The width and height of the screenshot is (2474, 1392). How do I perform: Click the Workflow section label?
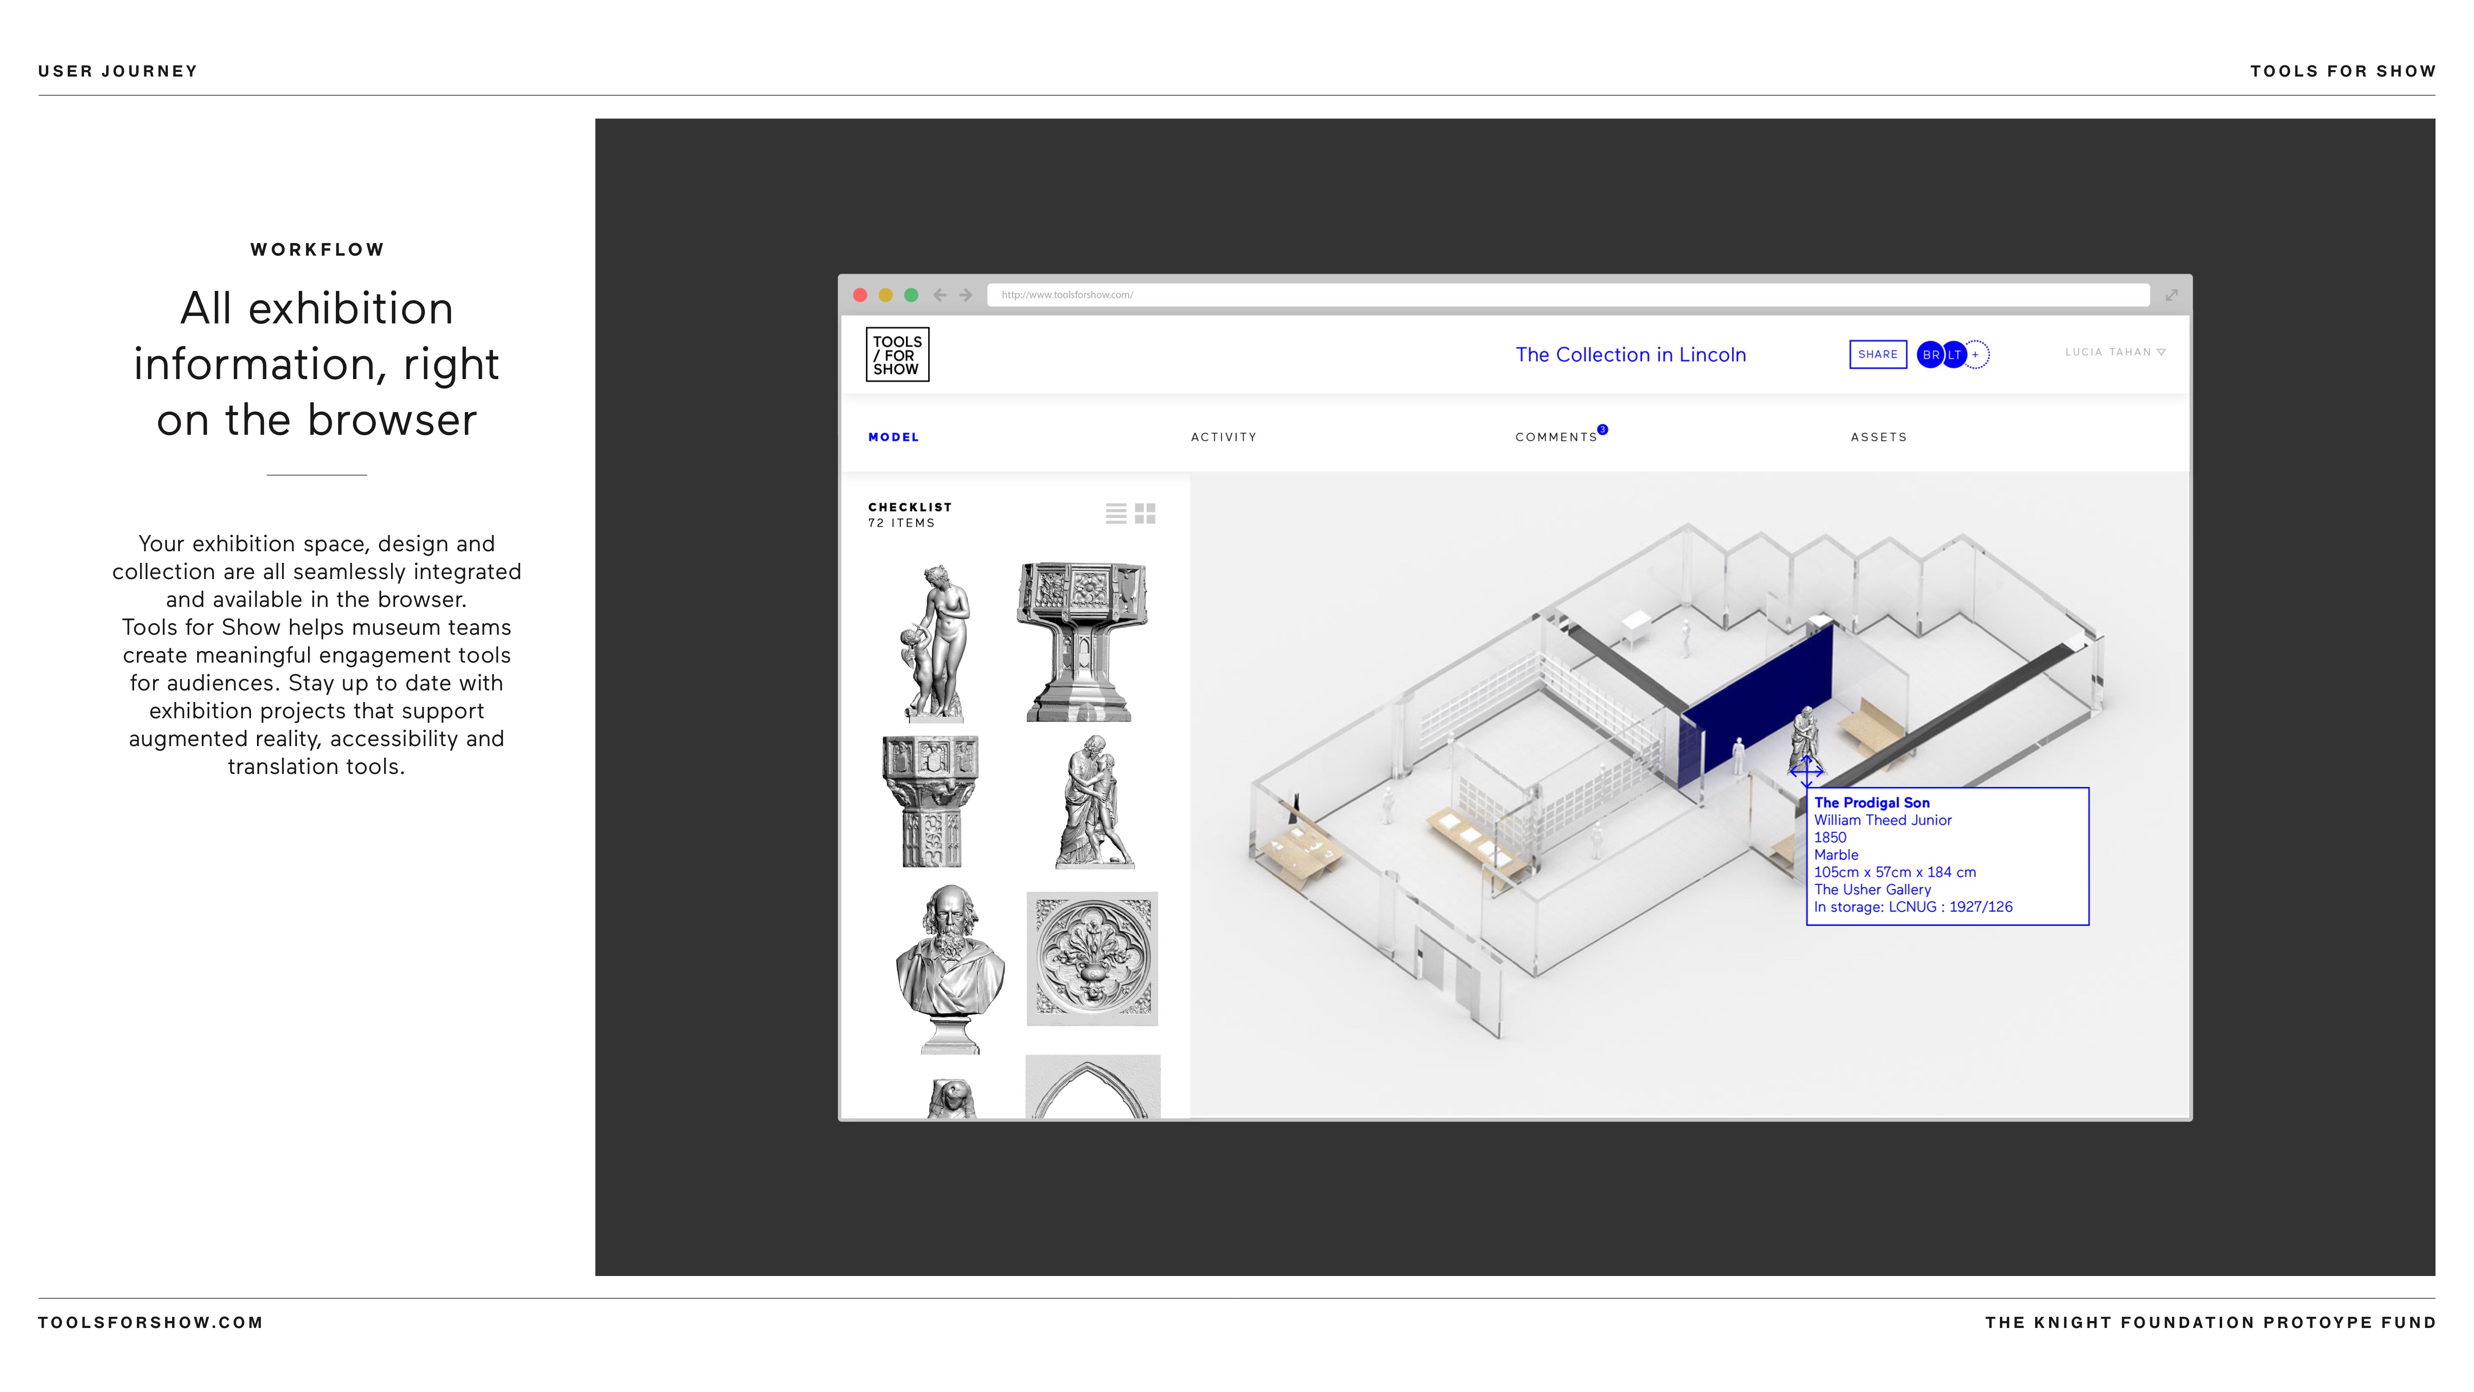tap(318, 250)
